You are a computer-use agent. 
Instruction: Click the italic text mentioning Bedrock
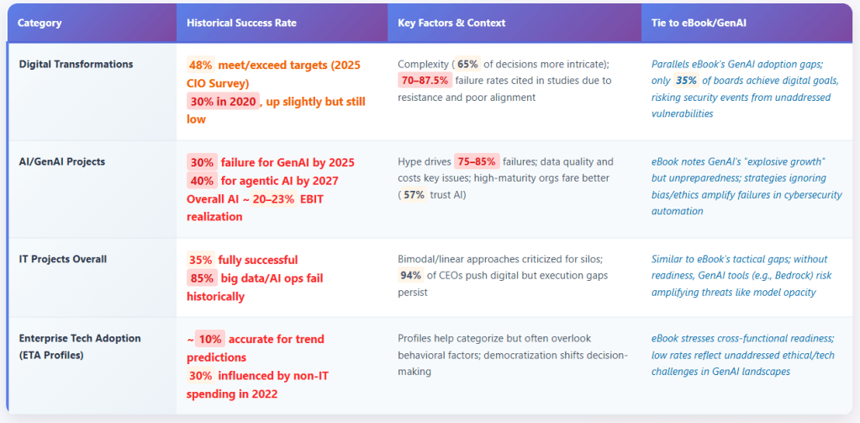739,276
